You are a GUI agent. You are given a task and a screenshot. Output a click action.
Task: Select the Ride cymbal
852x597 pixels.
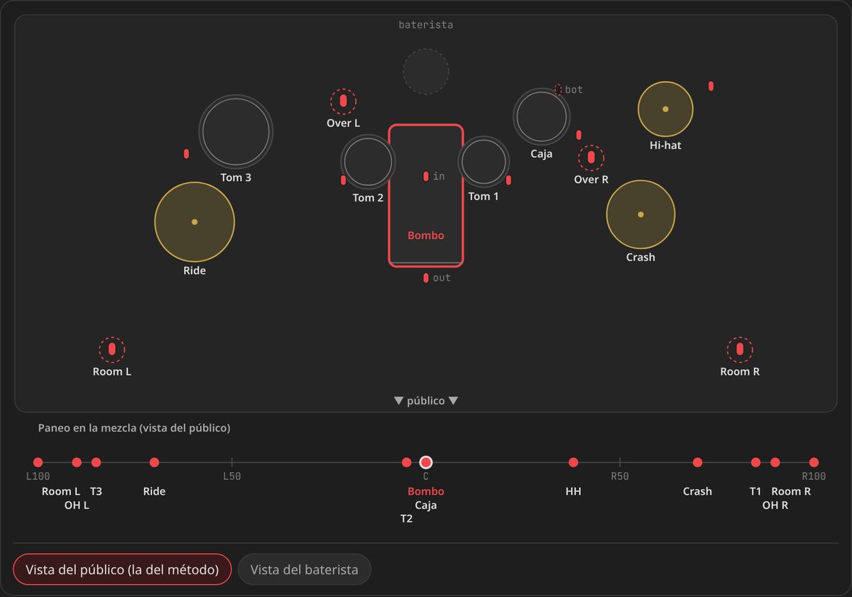pos(195,221)
